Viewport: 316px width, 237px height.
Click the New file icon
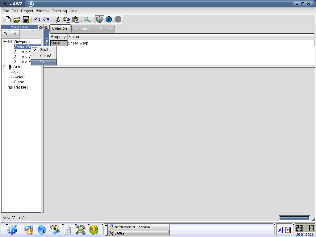tap(8, 19)
